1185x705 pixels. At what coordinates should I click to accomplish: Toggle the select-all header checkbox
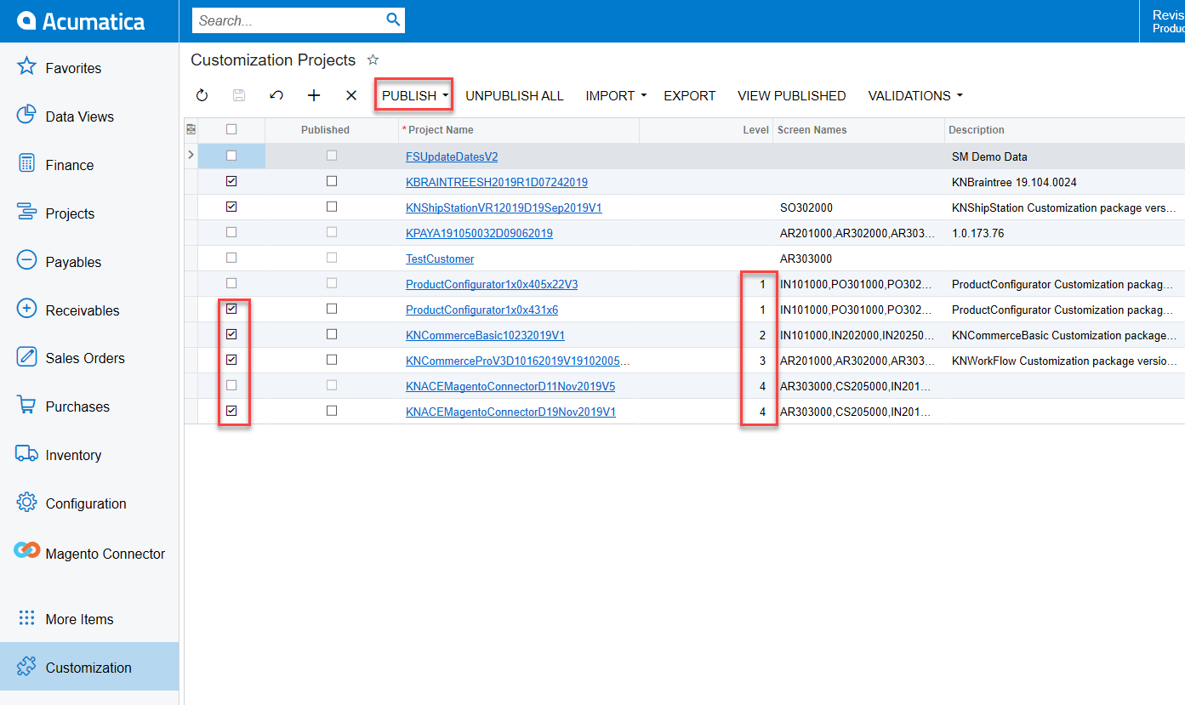tap(231, 129)
